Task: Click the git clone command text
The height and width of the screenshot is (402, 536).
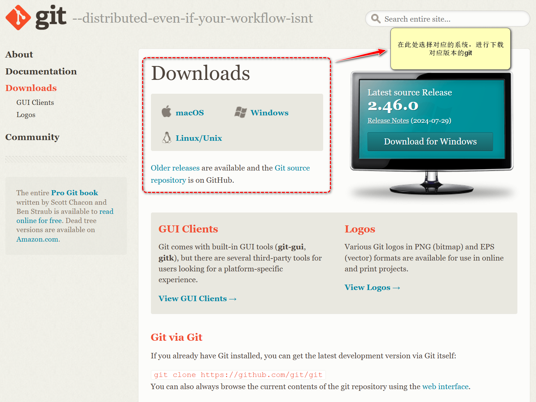Action: click(x=238, y=375)
